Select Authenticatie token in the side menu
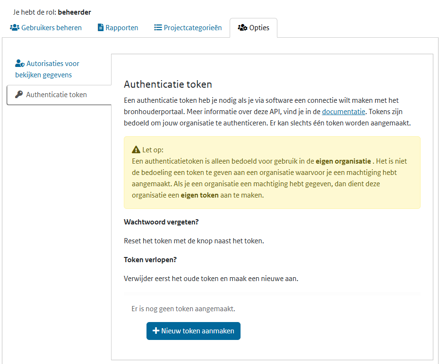This screenshot has height=364, width=439. coord(56,95)
